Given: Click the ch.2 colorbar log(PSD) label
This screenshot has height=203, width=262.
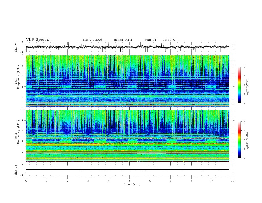Looking at the screenshot, I should coord(247,141).
